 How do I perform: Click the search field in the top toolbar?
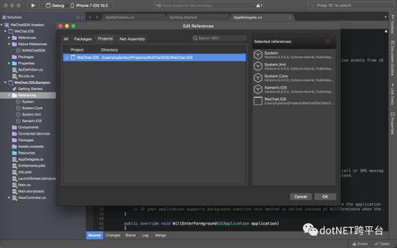click(x=350, y=6)
